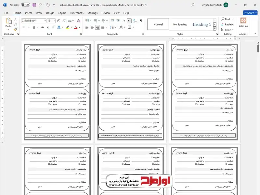Open the search magnifier in the title bar

pyautogui.click(x=193, y=5)
